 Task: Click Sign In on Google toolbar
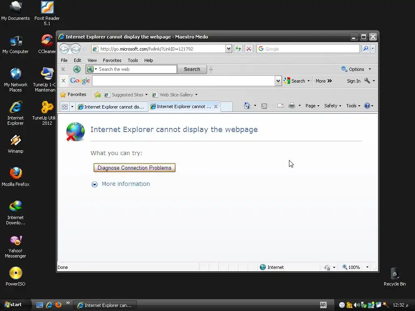(353, 81)
